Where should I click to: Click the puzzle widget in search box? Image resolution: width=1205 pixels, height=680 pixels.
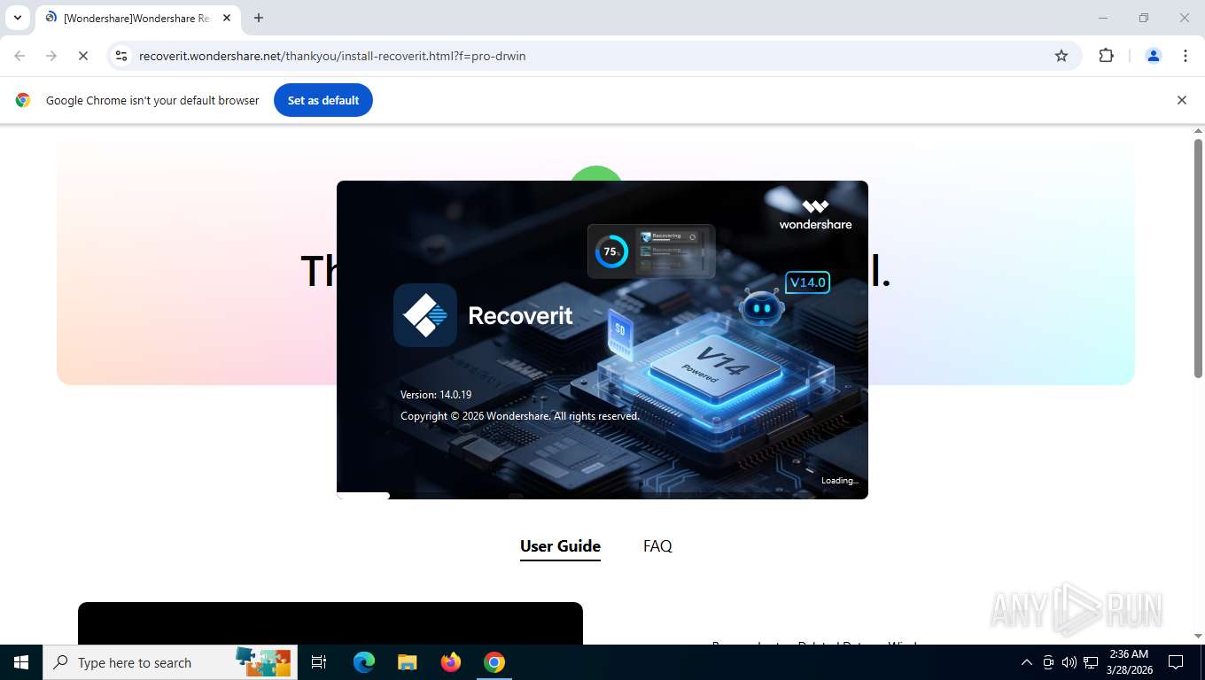[263, 661]
